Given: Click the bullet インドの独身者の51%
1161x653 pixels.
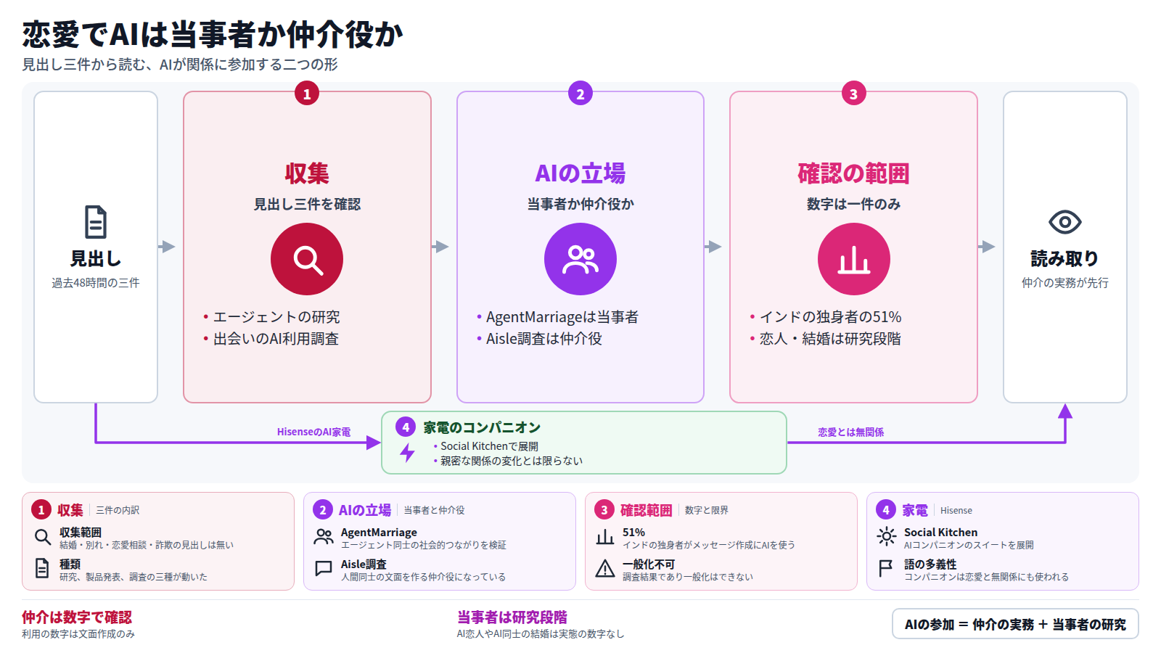Looking at the screenshot, I should (831, 317).
